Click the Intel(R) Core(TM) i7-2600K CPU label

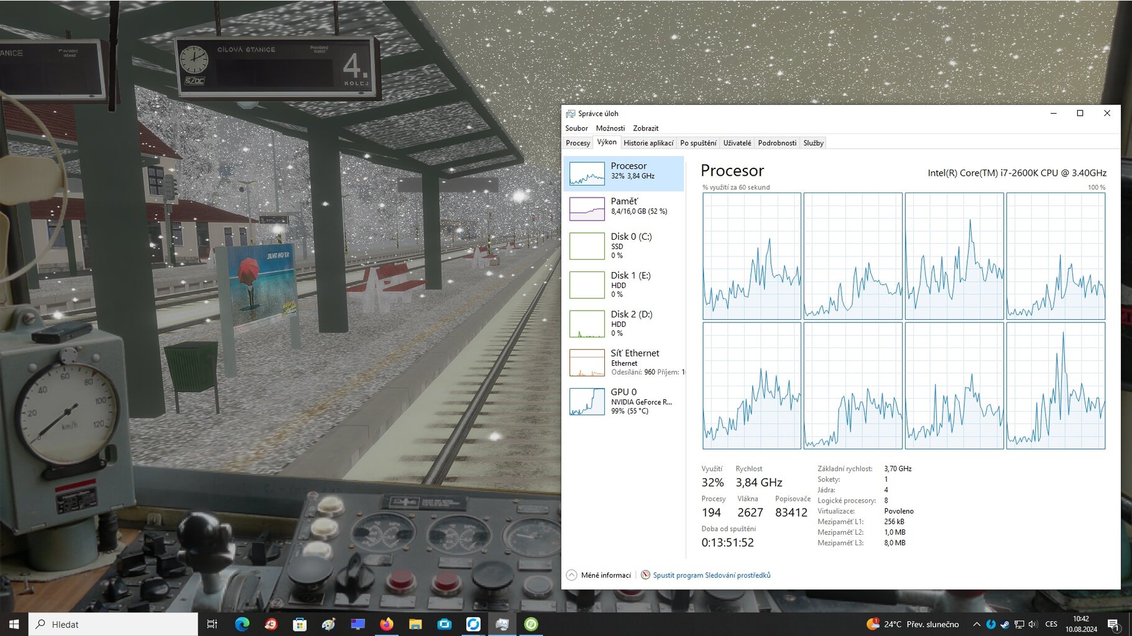1017,173
